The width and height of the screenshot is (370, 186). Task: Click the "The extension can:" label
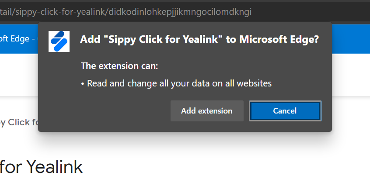pos(119,66)
